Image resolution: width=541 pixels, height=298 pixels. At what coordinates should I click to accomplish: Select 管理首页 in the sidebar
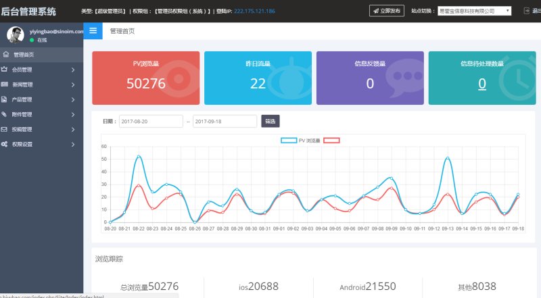(x=24, y=55)
